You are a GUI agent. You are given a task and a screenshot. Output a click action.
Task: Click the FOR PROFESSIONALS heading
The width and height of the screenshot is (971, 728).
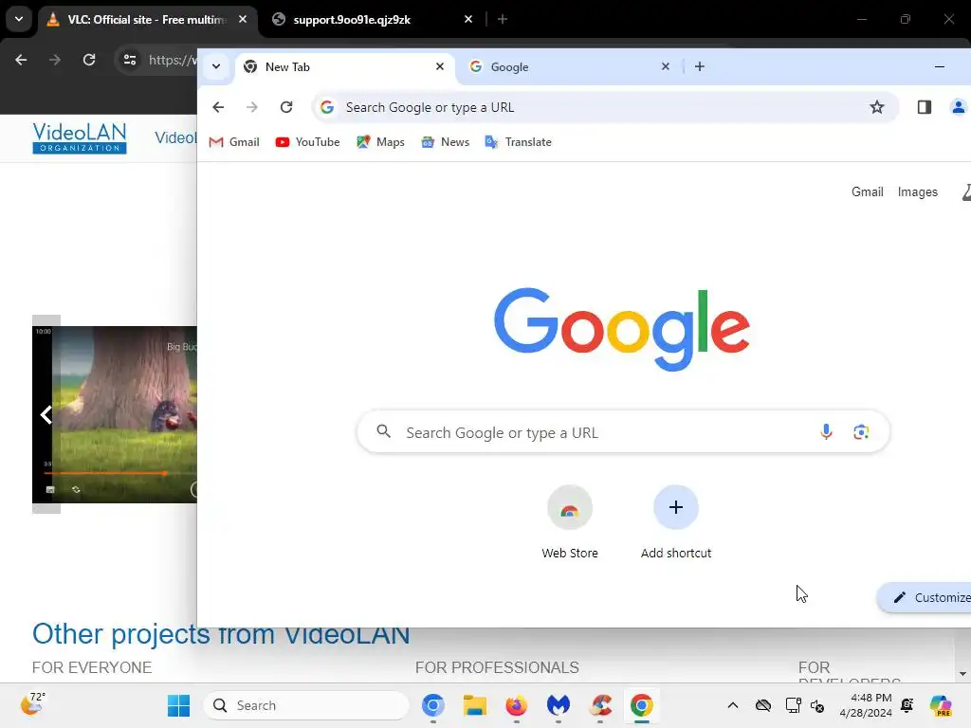click(497, 667)
